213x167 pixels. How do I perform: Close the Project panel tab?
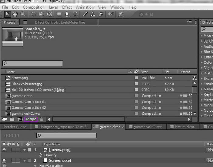click(17, 22)
